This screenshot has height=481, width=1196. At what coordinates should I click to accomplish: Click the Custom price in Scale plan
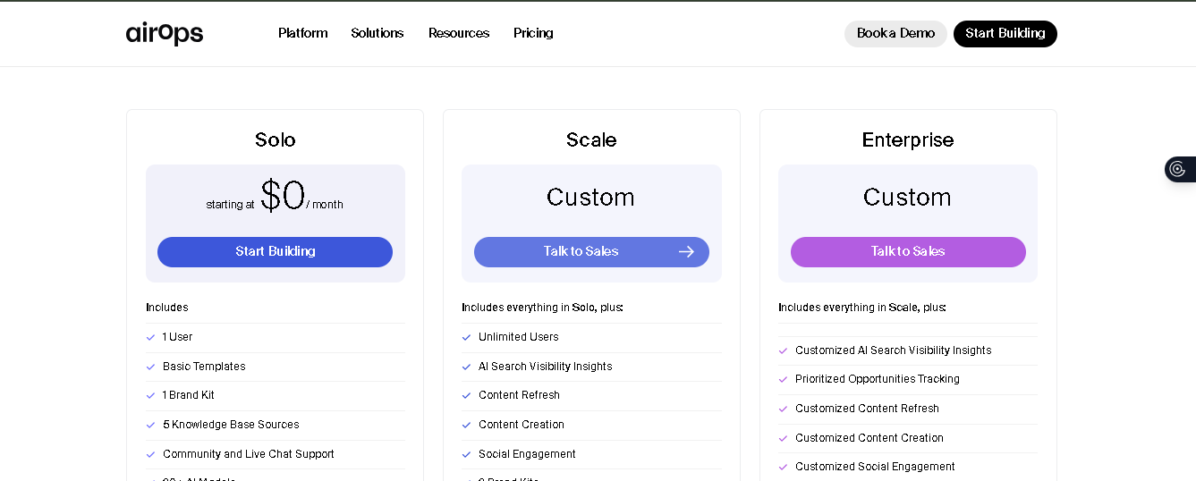pyautogui.click(x=590, y=197)
